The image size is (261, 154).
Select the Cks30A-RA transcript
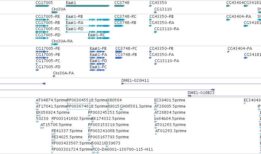tap(55, 44)
